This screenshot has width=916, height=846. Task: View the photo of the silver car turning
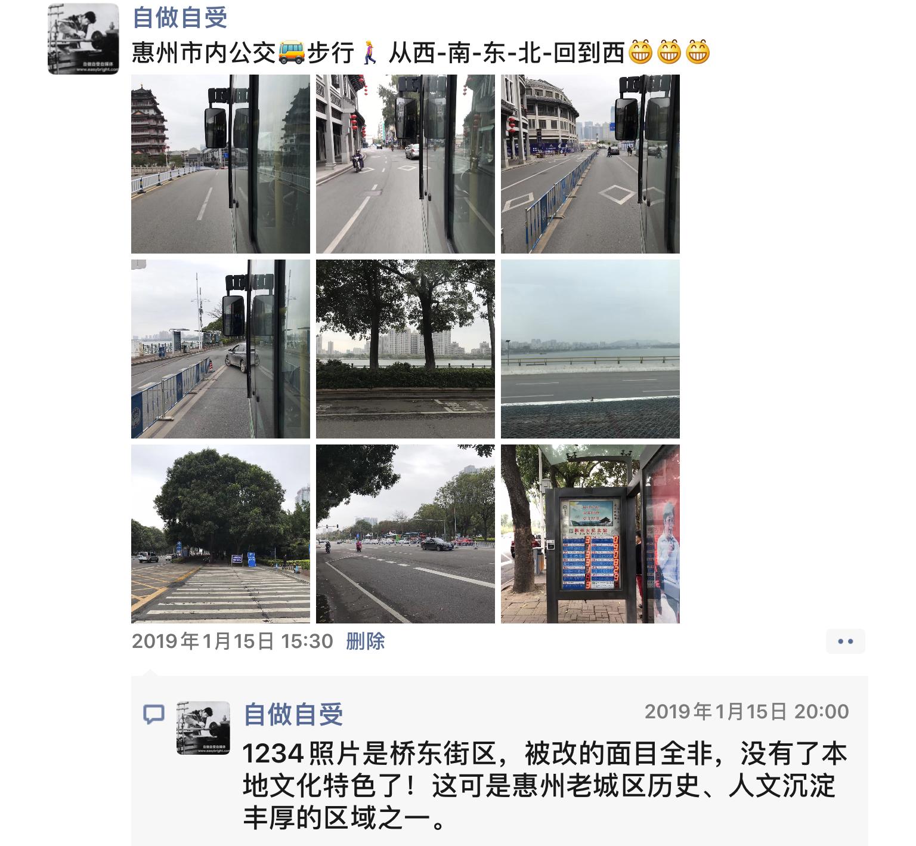[221, 349]
